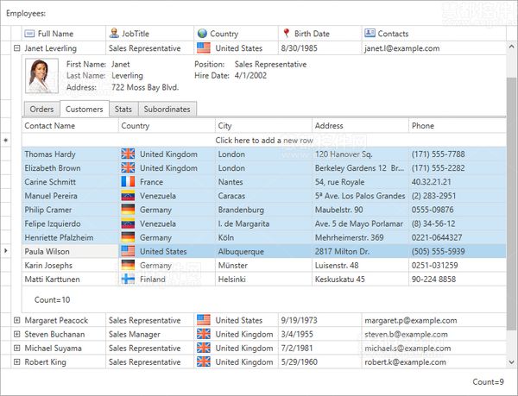518x396 pixels.
Task: Sort customers by Country column header
Action: pyautogui.click(x=167, y=126)
